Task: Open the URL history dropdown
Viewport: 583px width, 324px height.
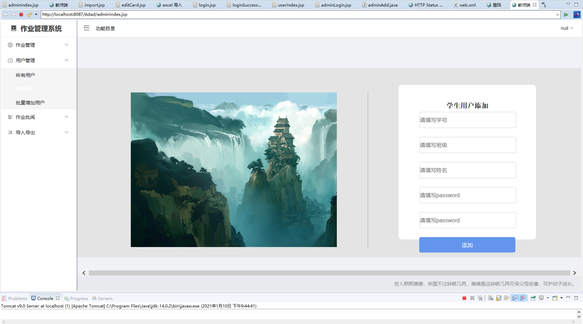Action: tap(558, 14)
